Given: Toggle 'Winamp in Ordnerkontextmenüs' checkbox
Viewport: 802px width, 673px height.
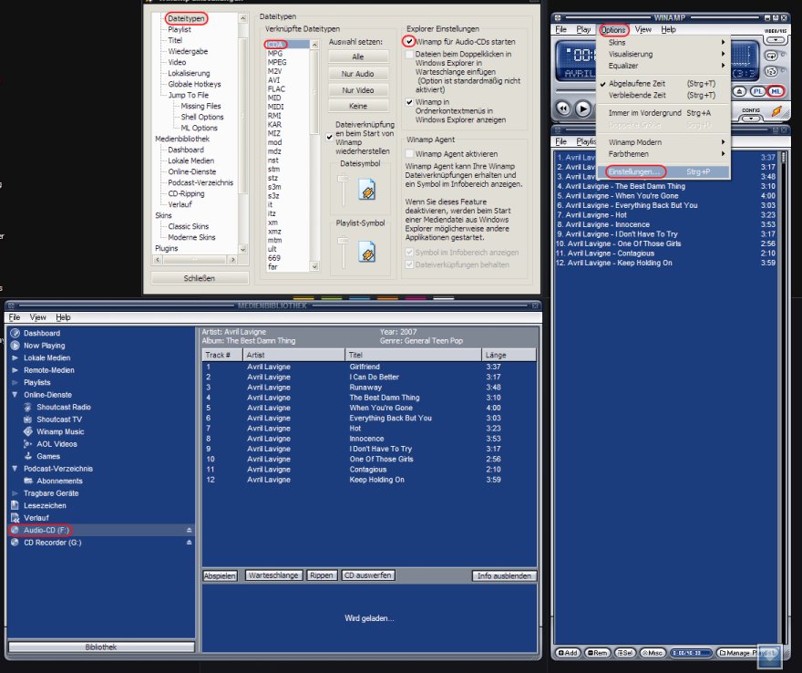Looking at the screenshot, I should [x=409, y=102].
